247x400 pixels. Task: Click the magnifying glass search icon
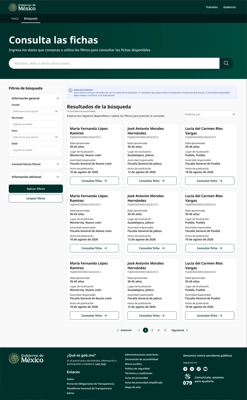226,63
